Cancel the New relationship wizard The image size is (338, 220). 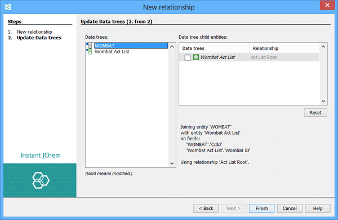tap(290, 208)
